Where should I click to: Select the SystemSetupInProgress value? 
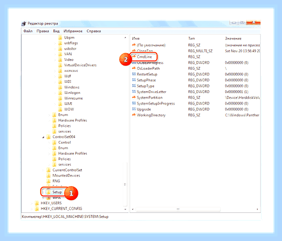156,103
